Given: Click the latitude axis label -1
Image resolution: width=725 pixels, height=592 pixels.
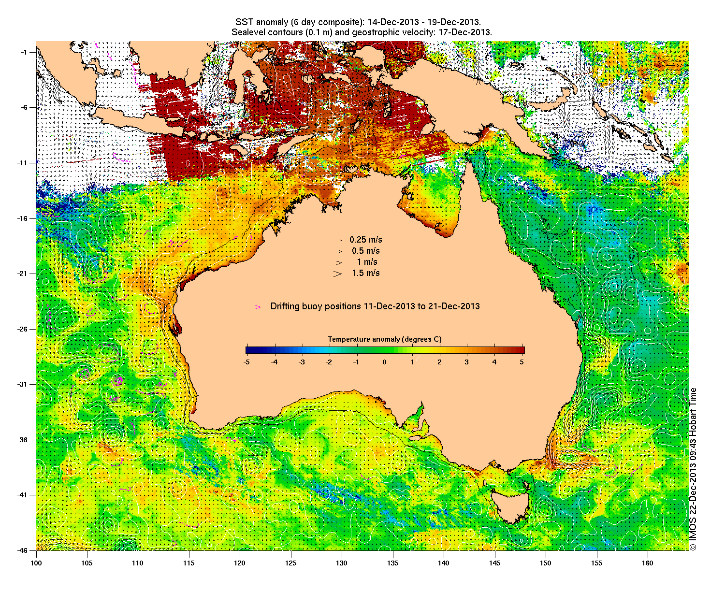Looking at the screenshot, I should tap(25, 52).
